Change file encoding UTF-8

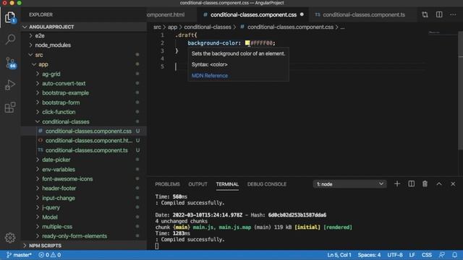(x=395, y=255)
